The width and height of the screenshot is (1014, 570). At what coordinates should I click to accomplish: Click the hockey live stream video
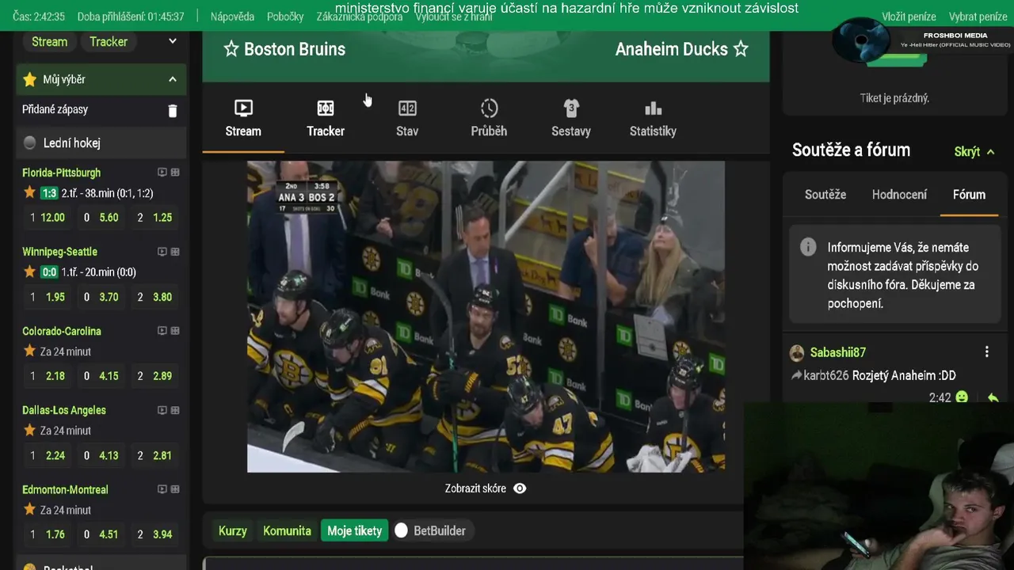[486, 317]
